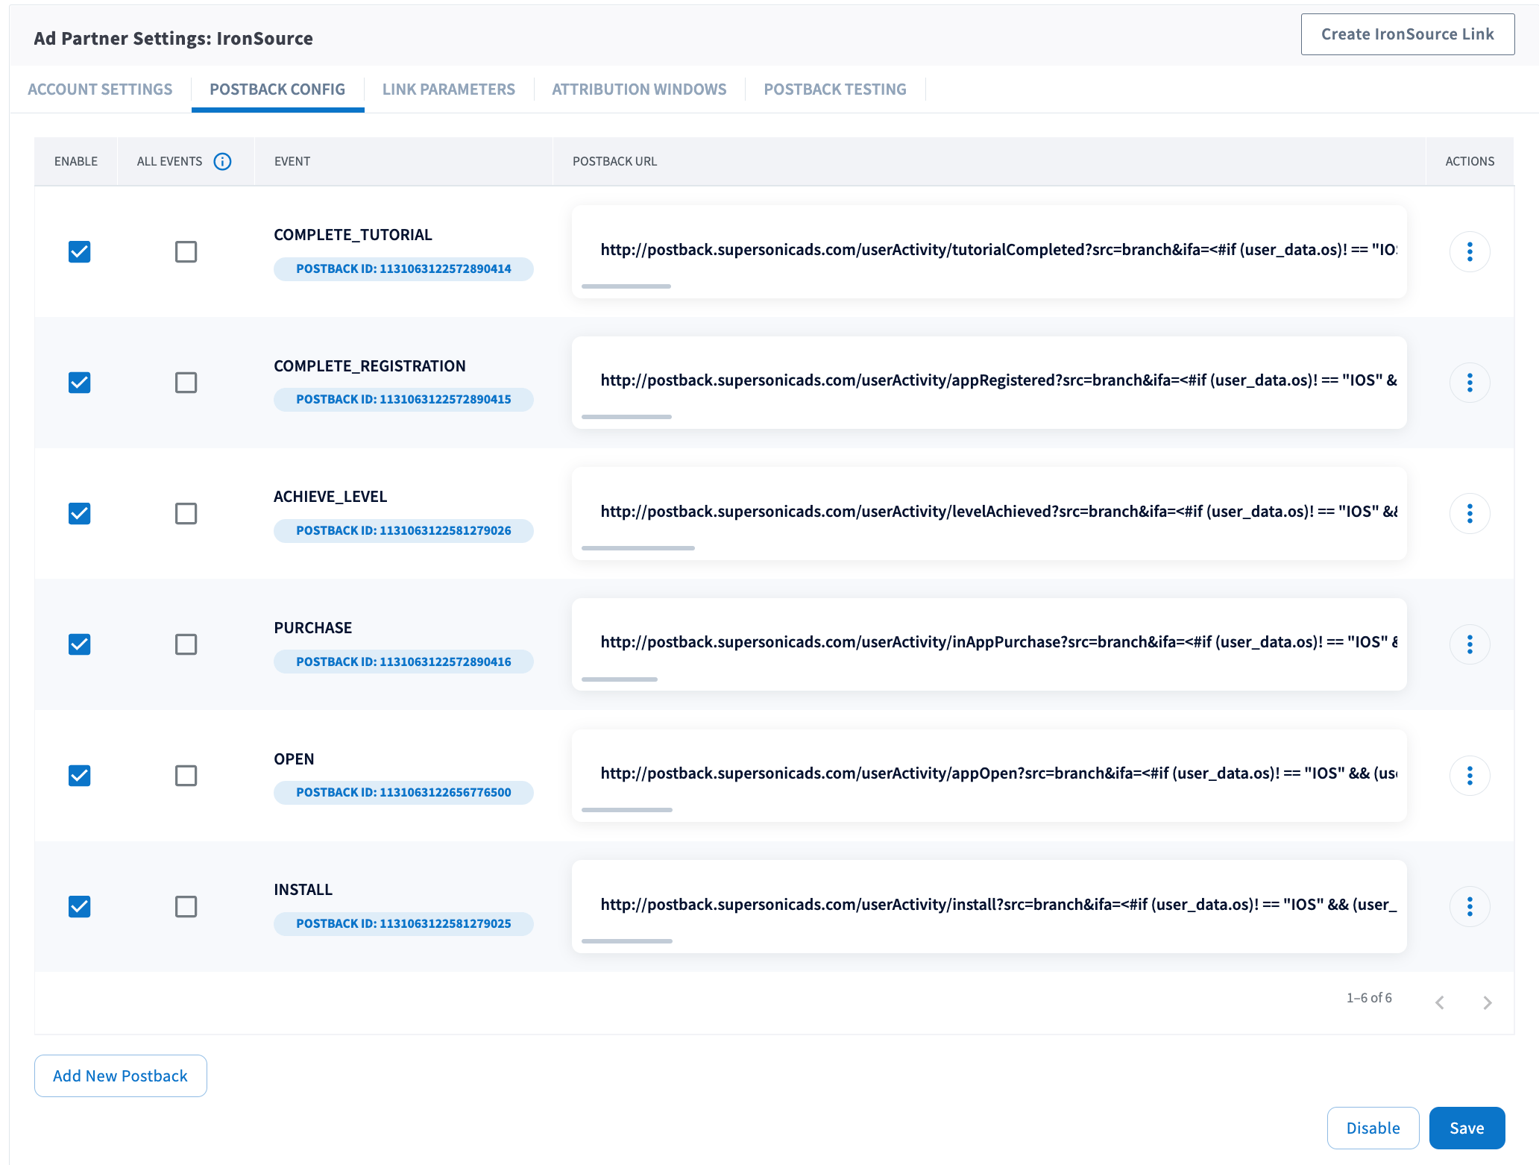Screen dimensions: 1539x1165
Task: Go to next page of postbacks
Action: click(x=1487, y=1002)
